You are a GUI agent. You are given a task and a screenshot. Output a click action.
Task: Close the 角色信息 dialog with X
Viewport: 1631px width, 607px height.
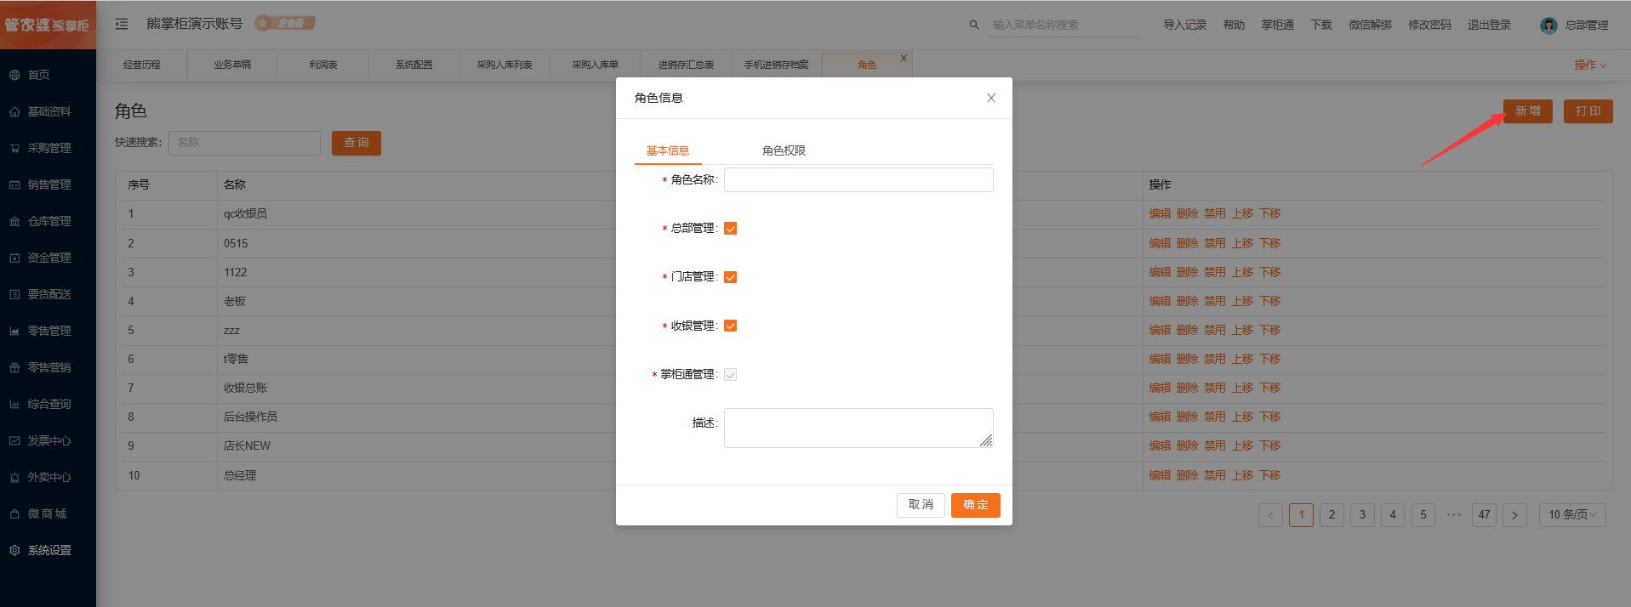(991, 98)
